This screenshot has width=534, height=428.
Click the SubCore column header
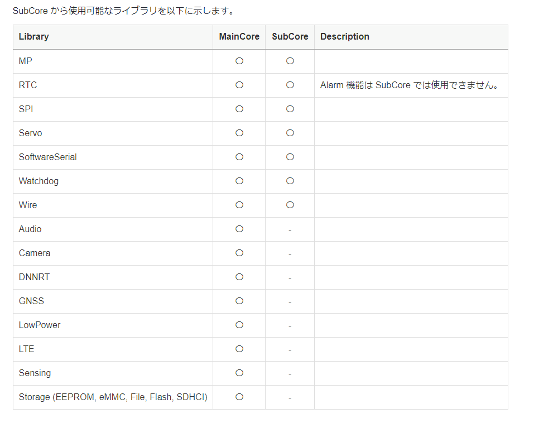290,37
